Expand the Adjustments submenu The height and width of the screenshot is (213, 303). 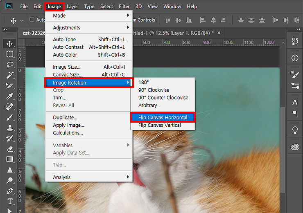(x=89, y=27)
